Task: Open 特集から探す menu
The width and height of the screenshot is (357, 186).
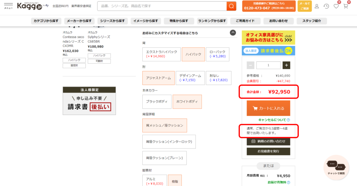Action: point(179,21)
